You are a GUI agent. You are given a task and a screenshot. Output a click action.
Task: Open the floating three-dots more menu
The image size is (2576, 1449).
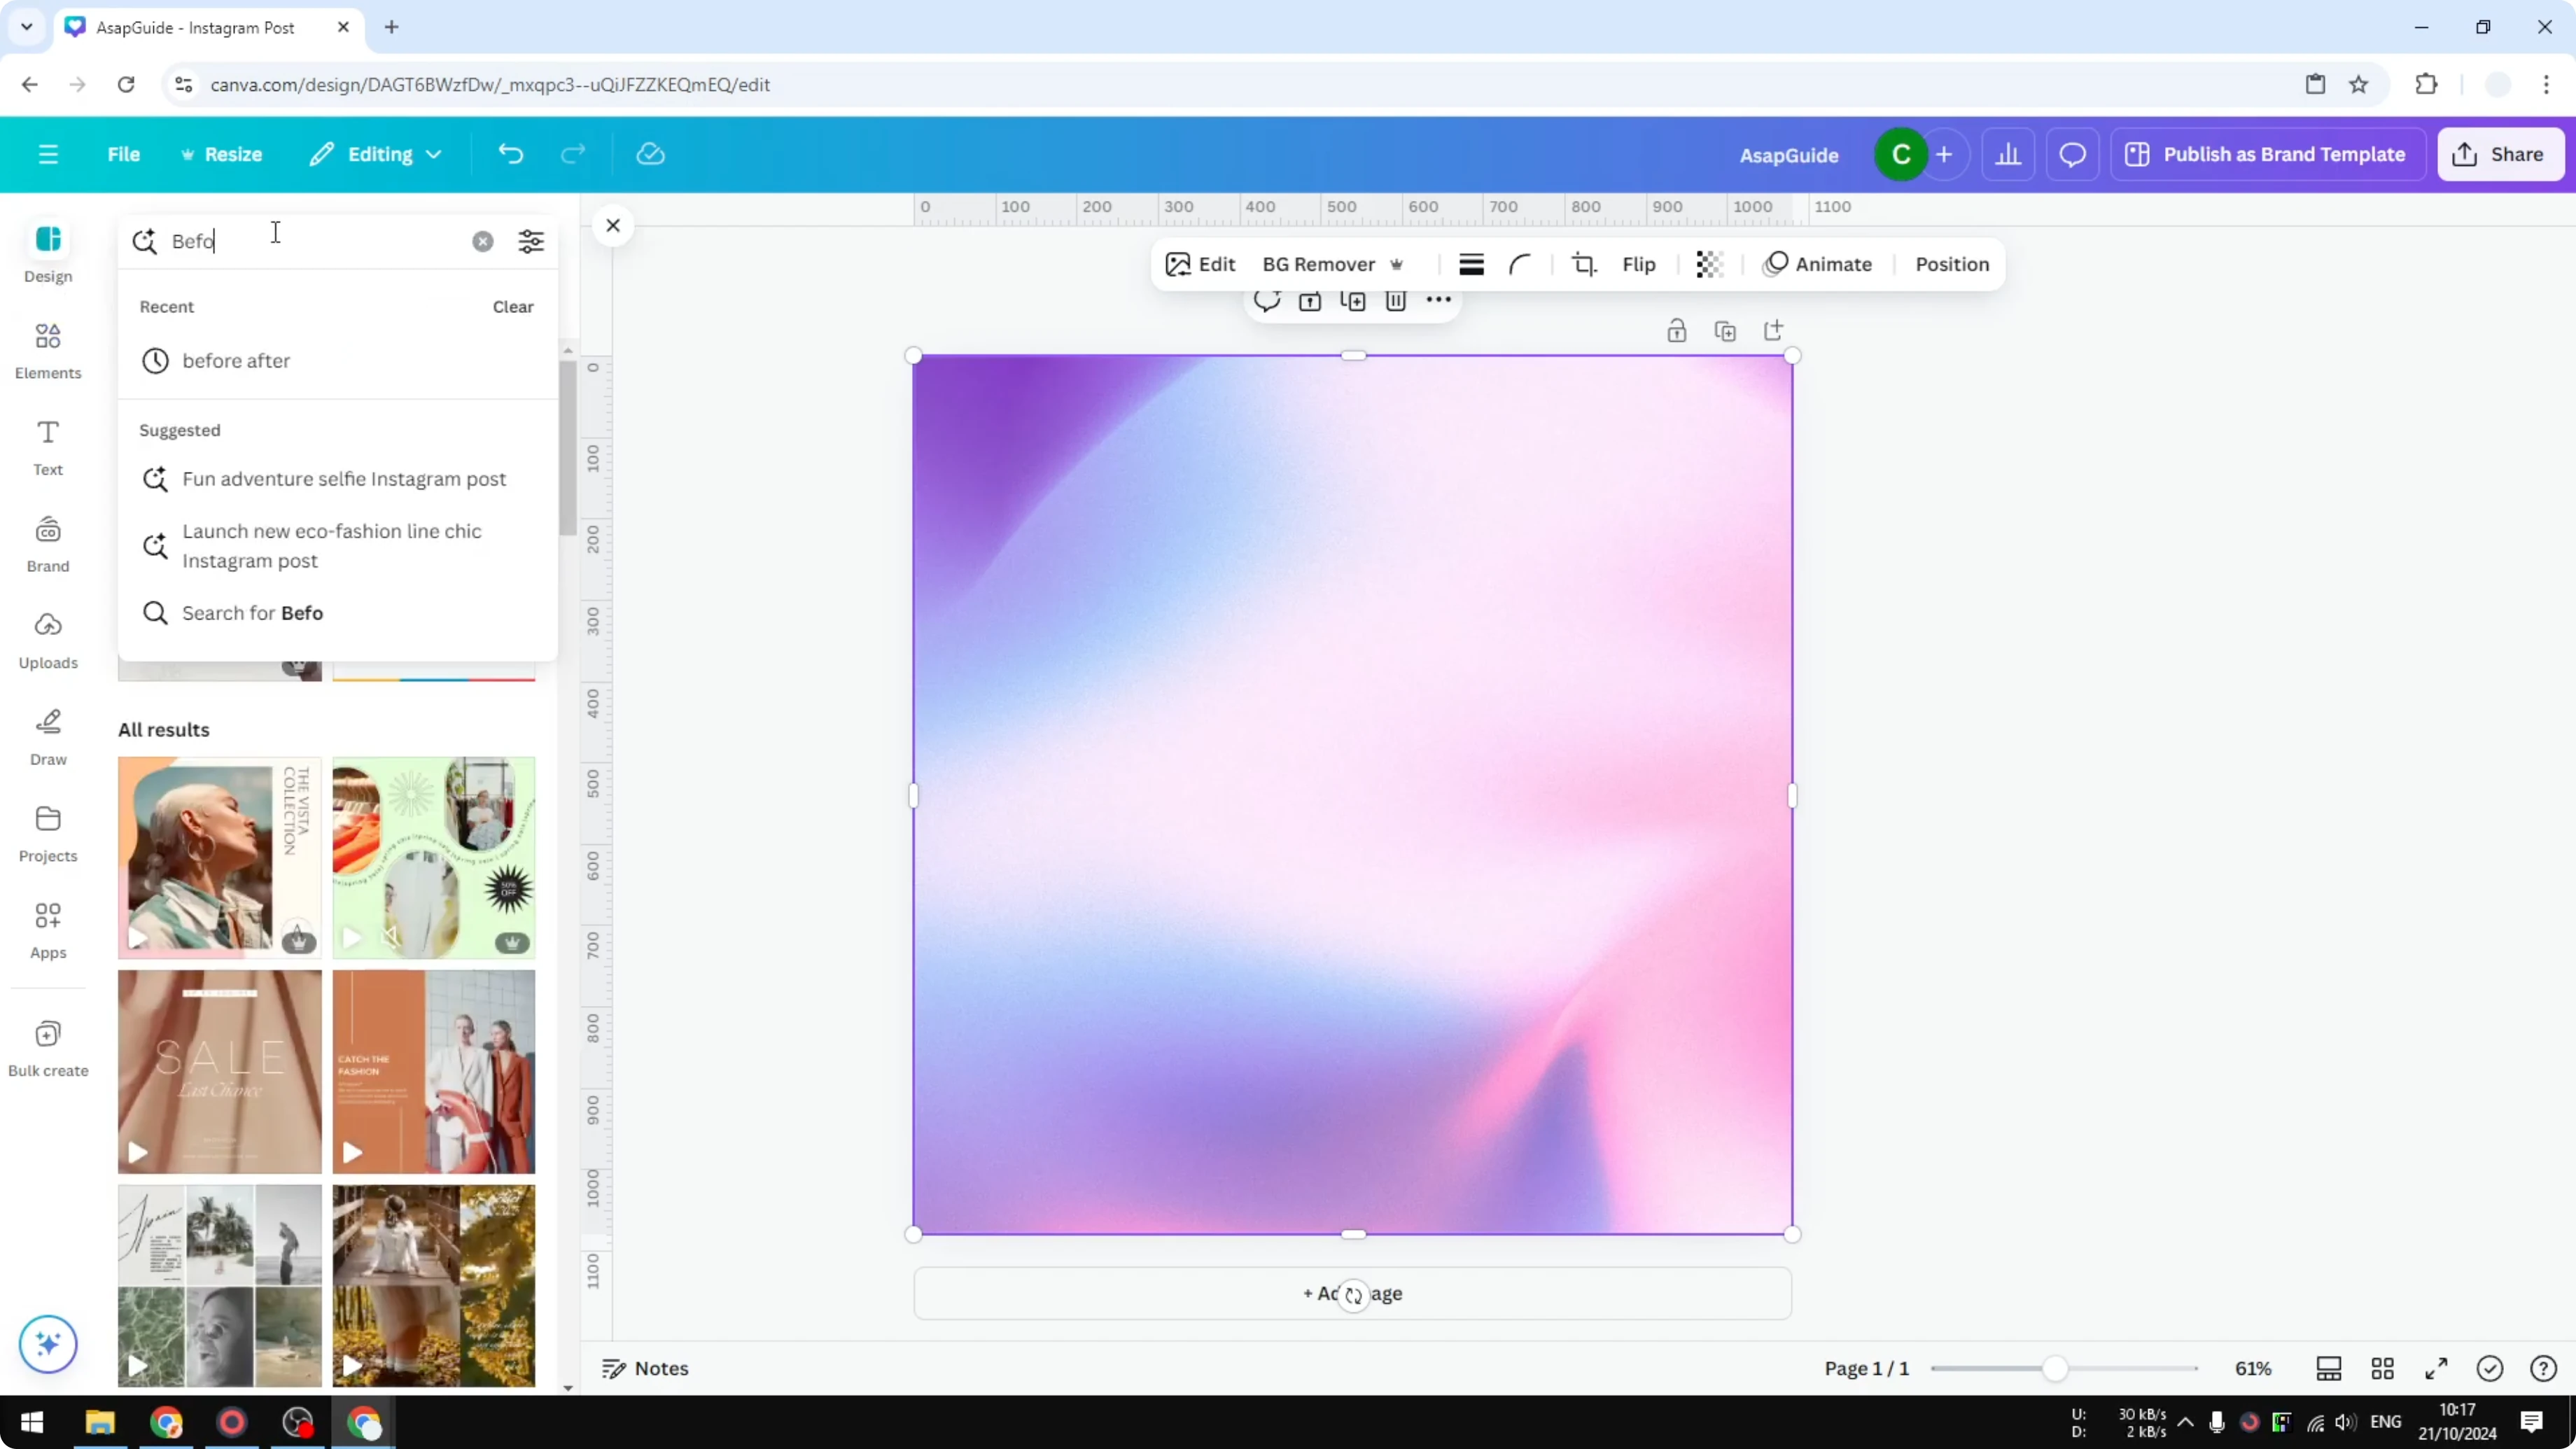coord(1438,300)
